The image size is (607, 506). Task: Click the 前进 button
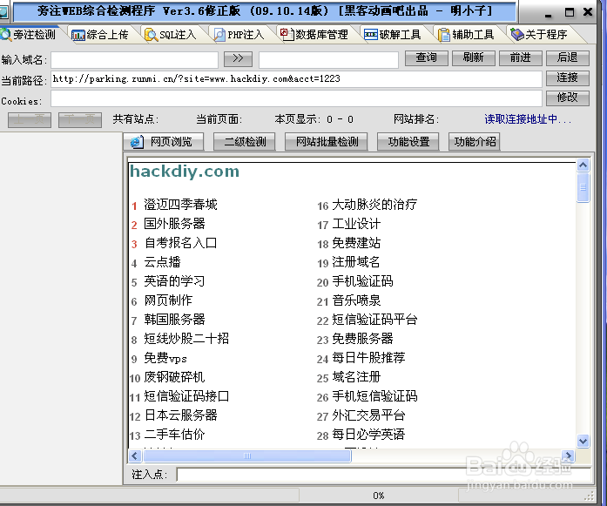pyautogui.click(x=520, y=58)
